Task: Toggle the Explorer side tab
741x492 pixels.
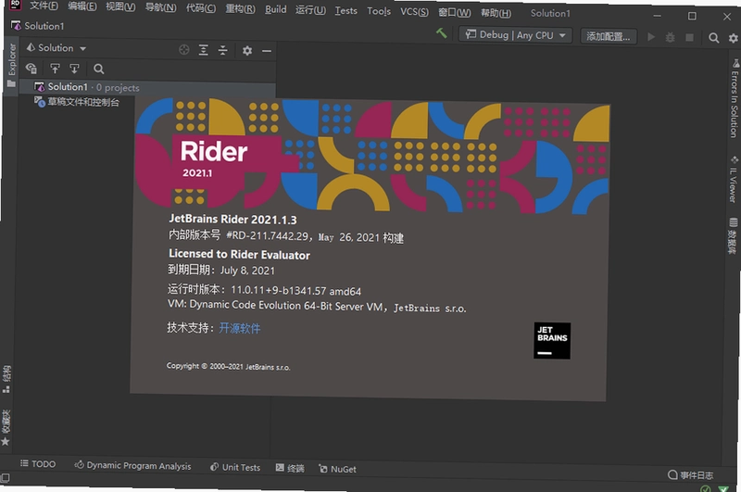Action: [x=11, y=65]
